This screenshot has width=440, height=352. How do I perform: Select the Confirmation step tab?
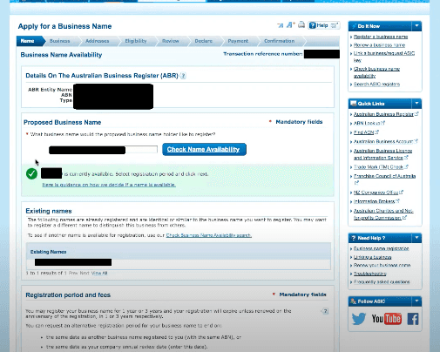(280, 41)
